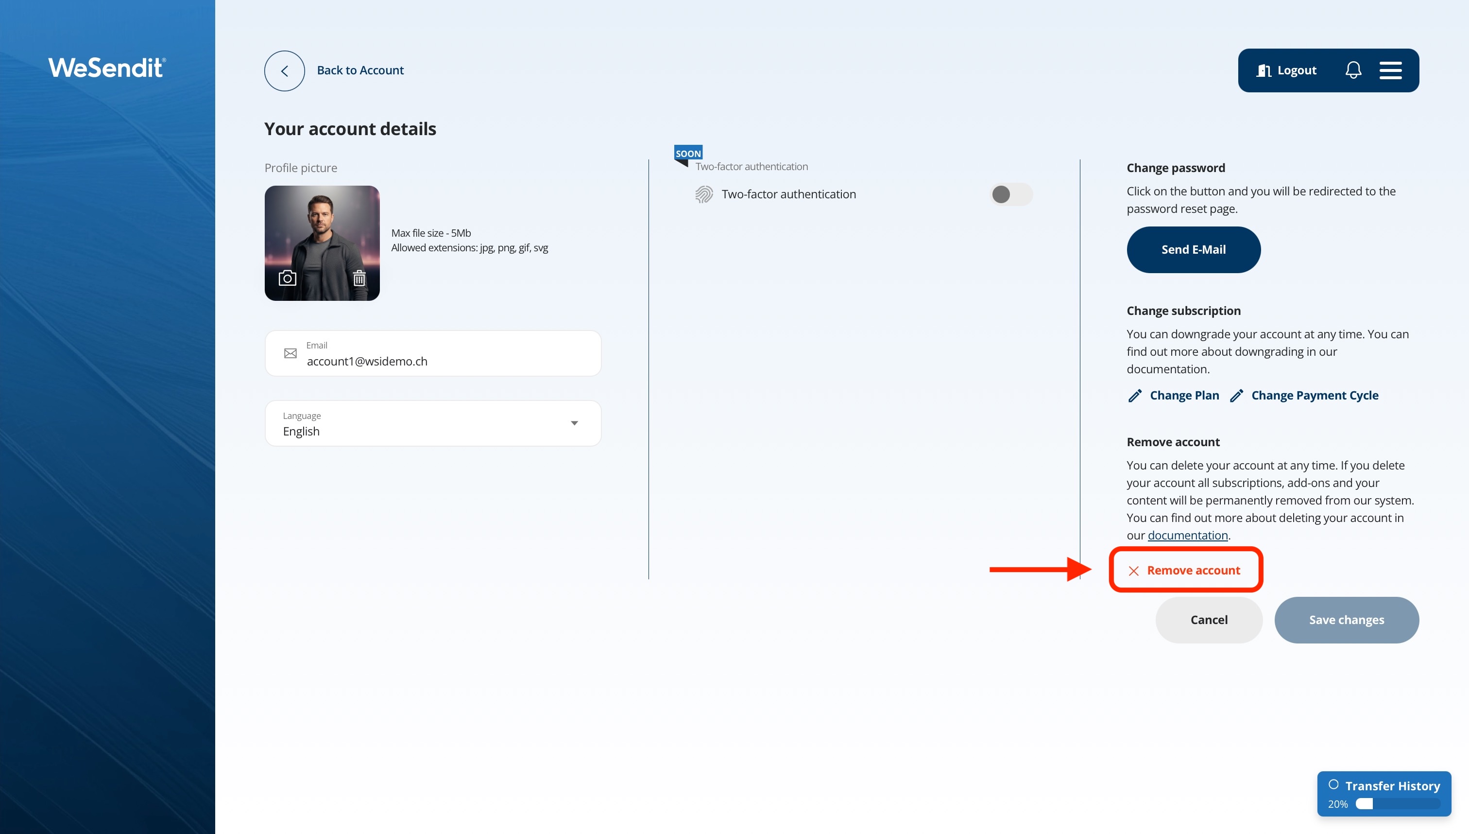Open the documentation link
This screenshot has width=1469, height=834.
(1187, 536)
